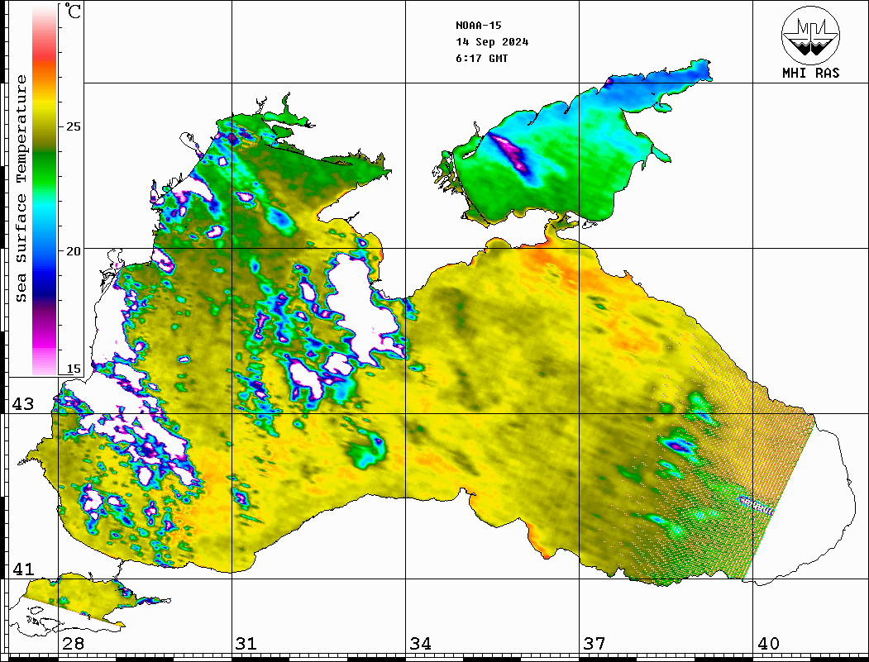Click the "MHI RAS" caption text

click(810, 73)
